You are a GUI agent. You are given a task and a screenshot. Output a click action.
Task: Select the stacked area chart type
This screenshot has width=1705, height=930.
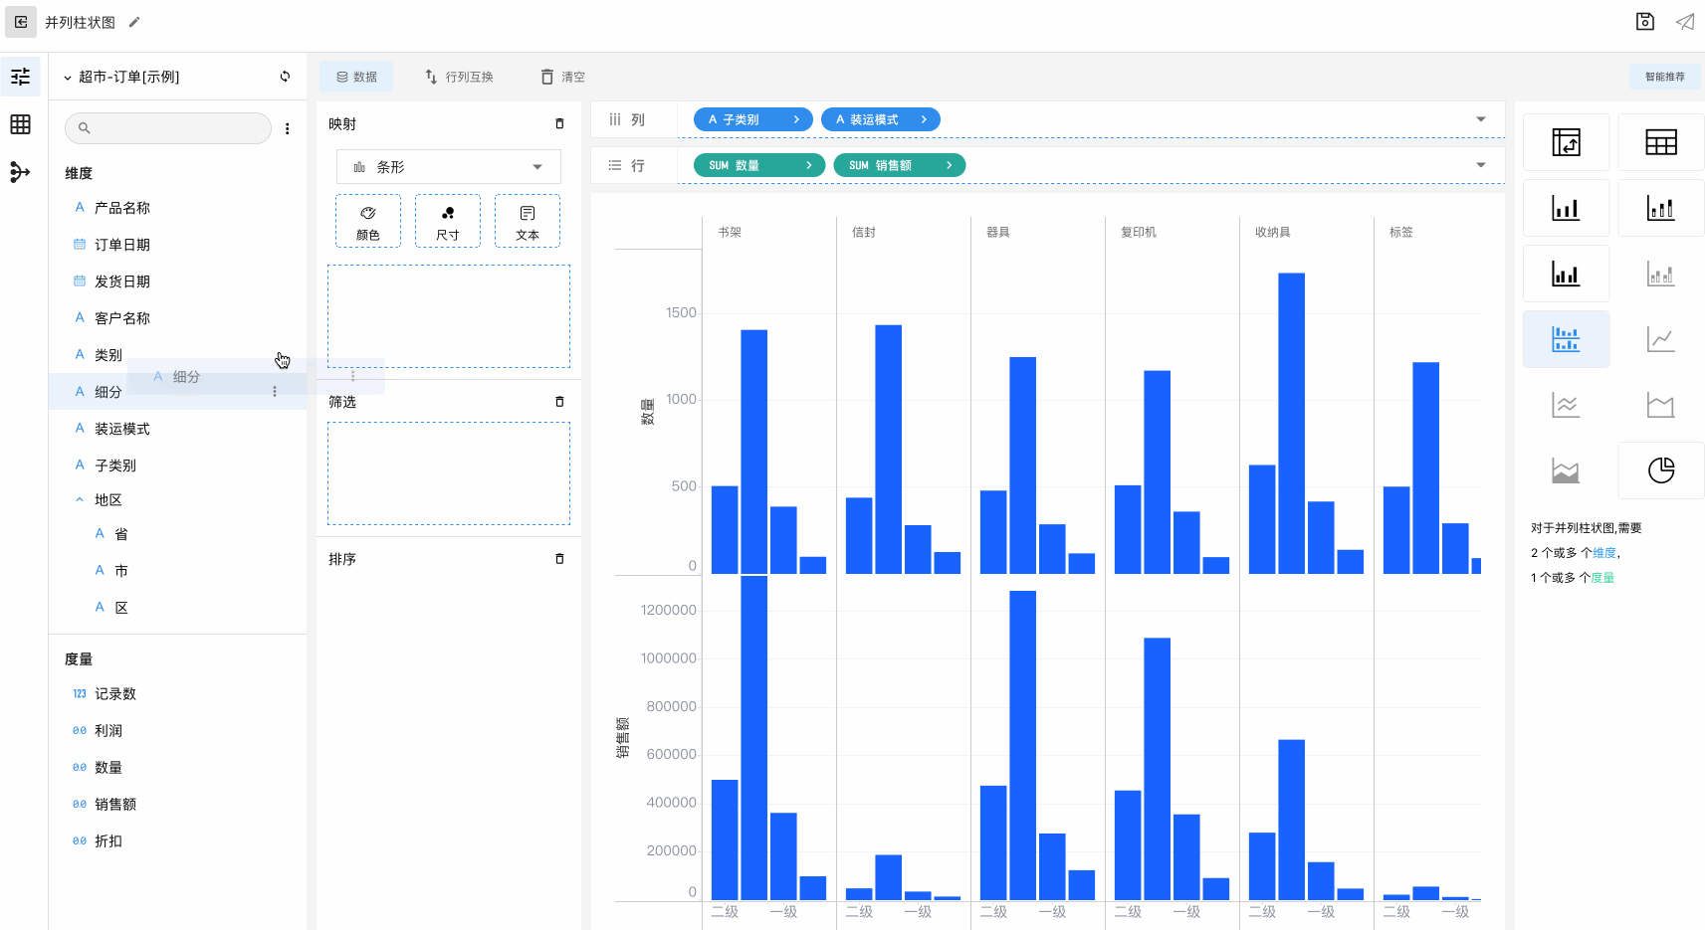1566,470
